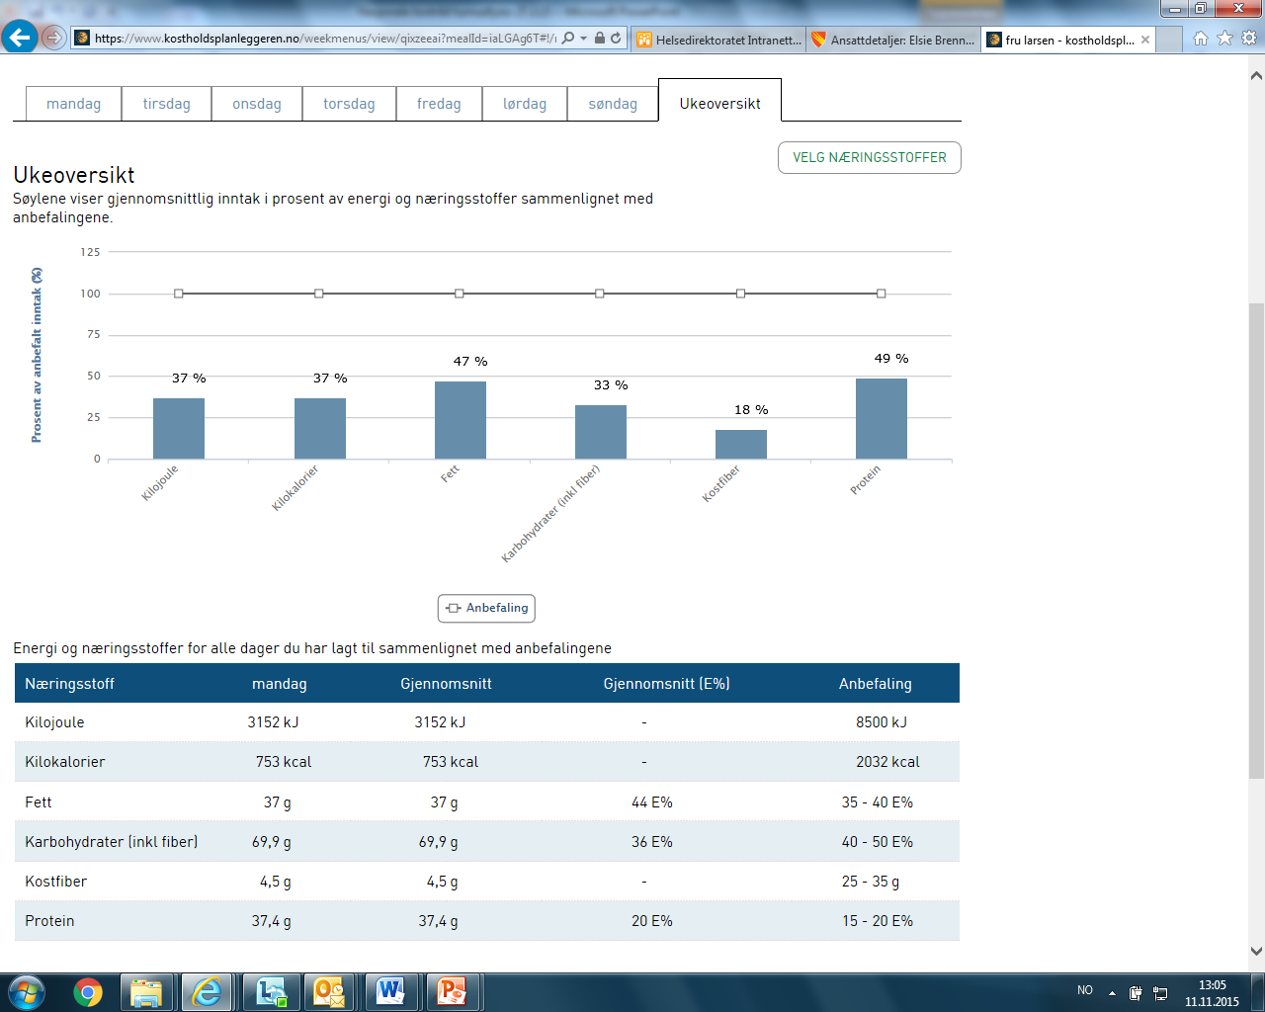Screen dimensions: 1265x1012
Task: Open the Windows Start menu
Action: click(x=26, y=991)
